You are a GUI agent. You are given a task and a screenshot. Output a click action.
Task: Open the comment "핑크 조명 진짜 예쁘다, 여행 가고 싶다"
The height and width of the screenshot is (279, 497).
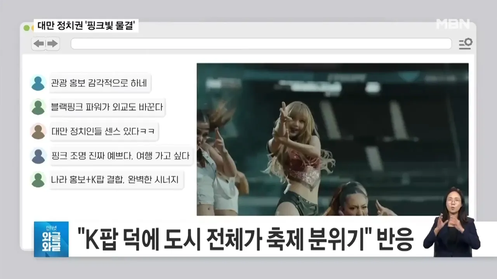tap(120, 156)
